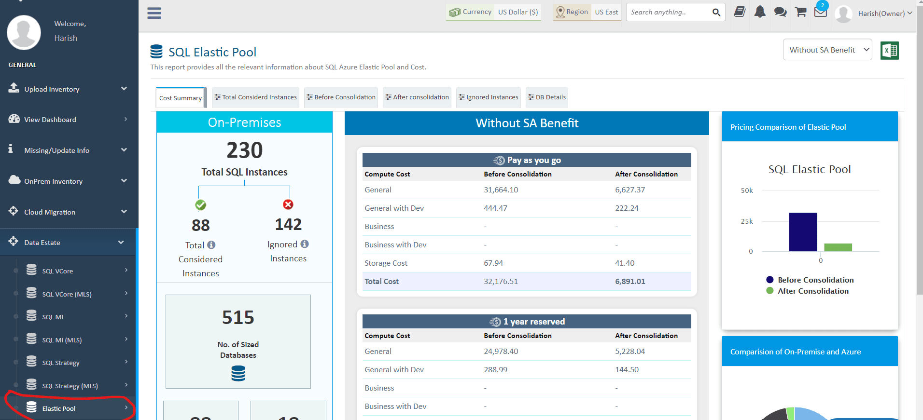This screenshot has width=923, height=420.
Task: Click the search magnifier icon
Action: click(716, 13)
